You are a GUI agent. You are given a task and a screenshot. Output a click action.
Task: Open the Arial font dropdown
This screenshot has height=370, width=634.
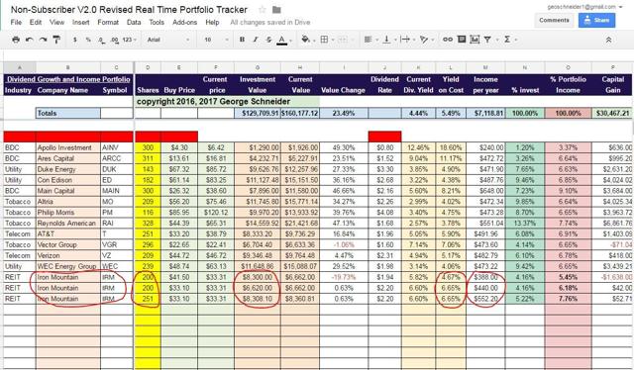click(168, 40)
